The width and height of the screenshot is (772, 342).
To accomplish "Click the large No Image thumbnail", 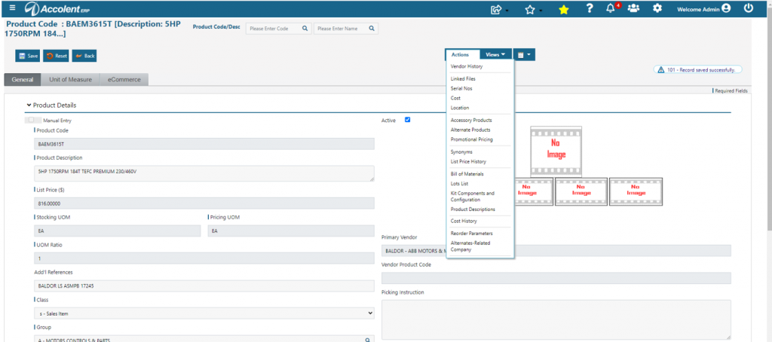I will 556,151.
